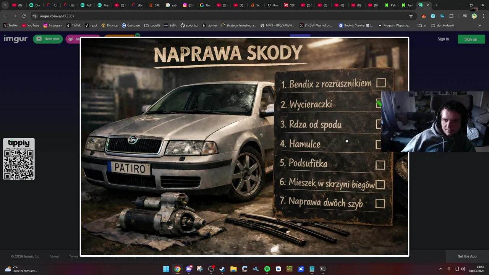Click the tipply QR code overlay
This screenshot has width=489, height=275.
pos(19,159)
